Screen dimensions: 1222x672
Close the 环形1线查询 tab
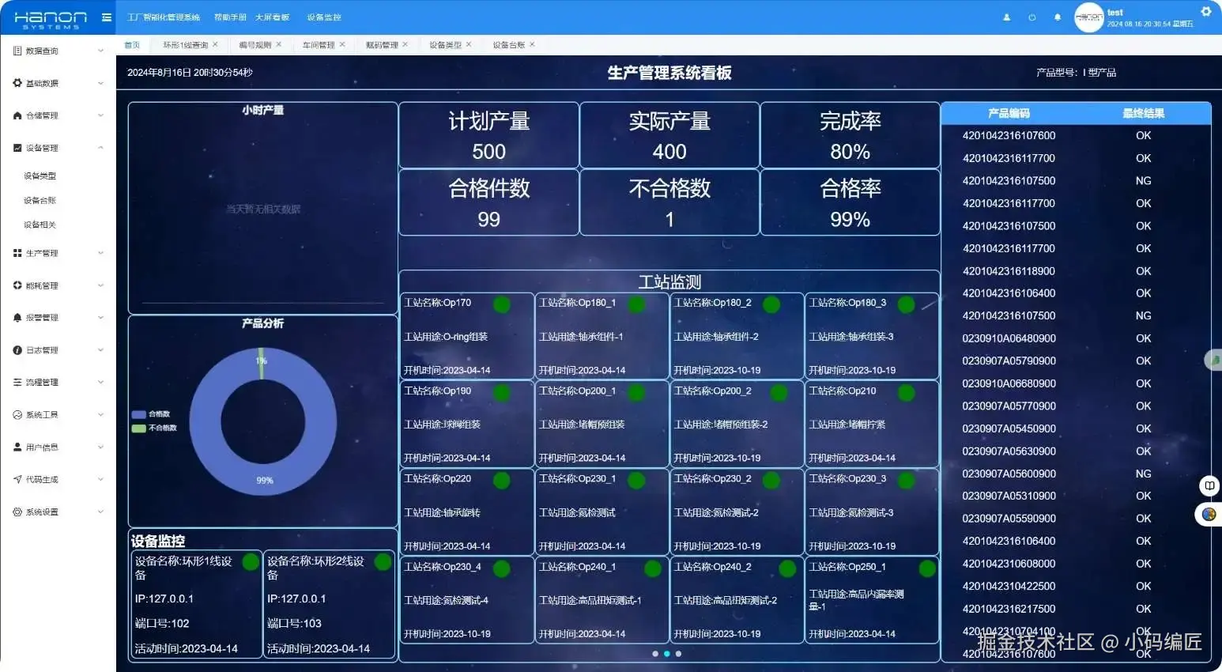pyautogui.click(x=215, y=44)
